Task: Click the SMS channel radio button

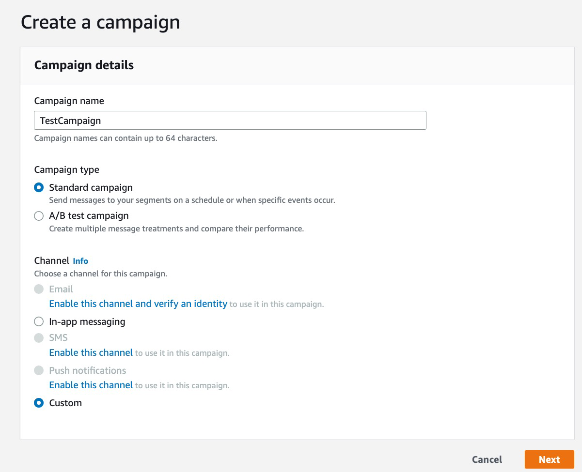Action: point(39,337)
